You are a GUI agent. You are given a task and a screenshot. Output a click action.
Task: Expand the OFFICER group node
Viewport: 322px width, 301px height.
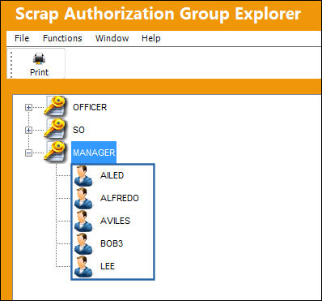[28, 108]
